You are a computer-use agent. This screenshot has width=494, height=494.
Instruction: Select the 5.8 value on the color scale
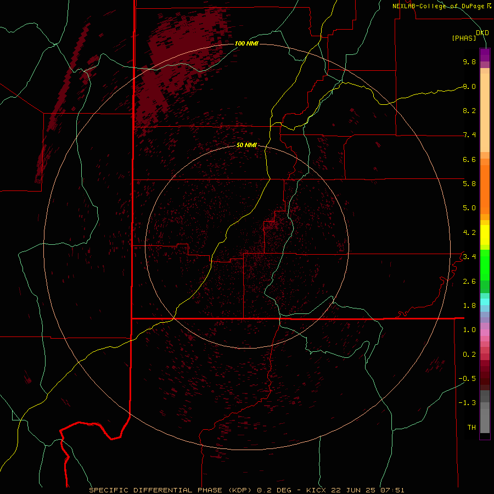click(469, 184)
